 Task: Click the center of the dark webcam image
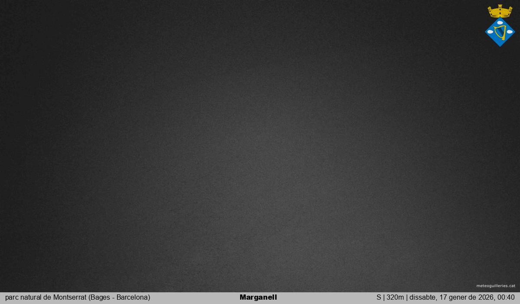tap(260, 146)
